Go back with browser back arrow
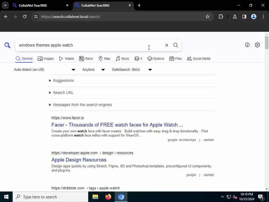This screenshot has width=269, height=202. (6, 17)
